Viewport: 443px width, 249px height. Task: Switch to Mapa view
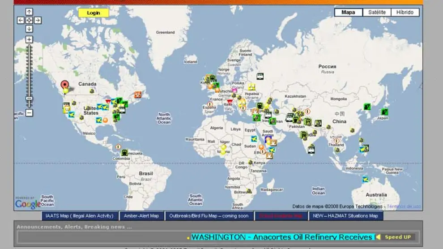[x=348, y=12]
